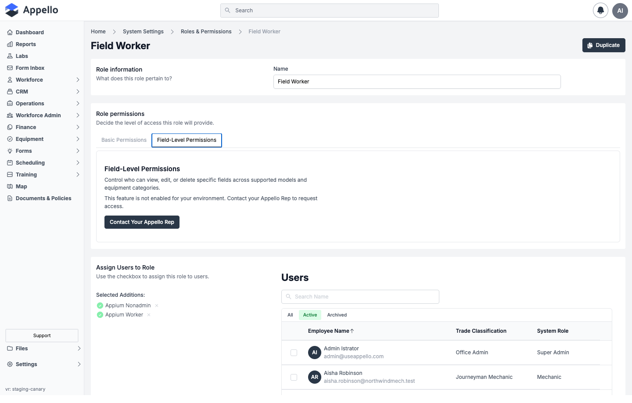The height and width of the screenshot is (403, 632).
Task: Expand the Settings chevron
Action: point(79,364)
